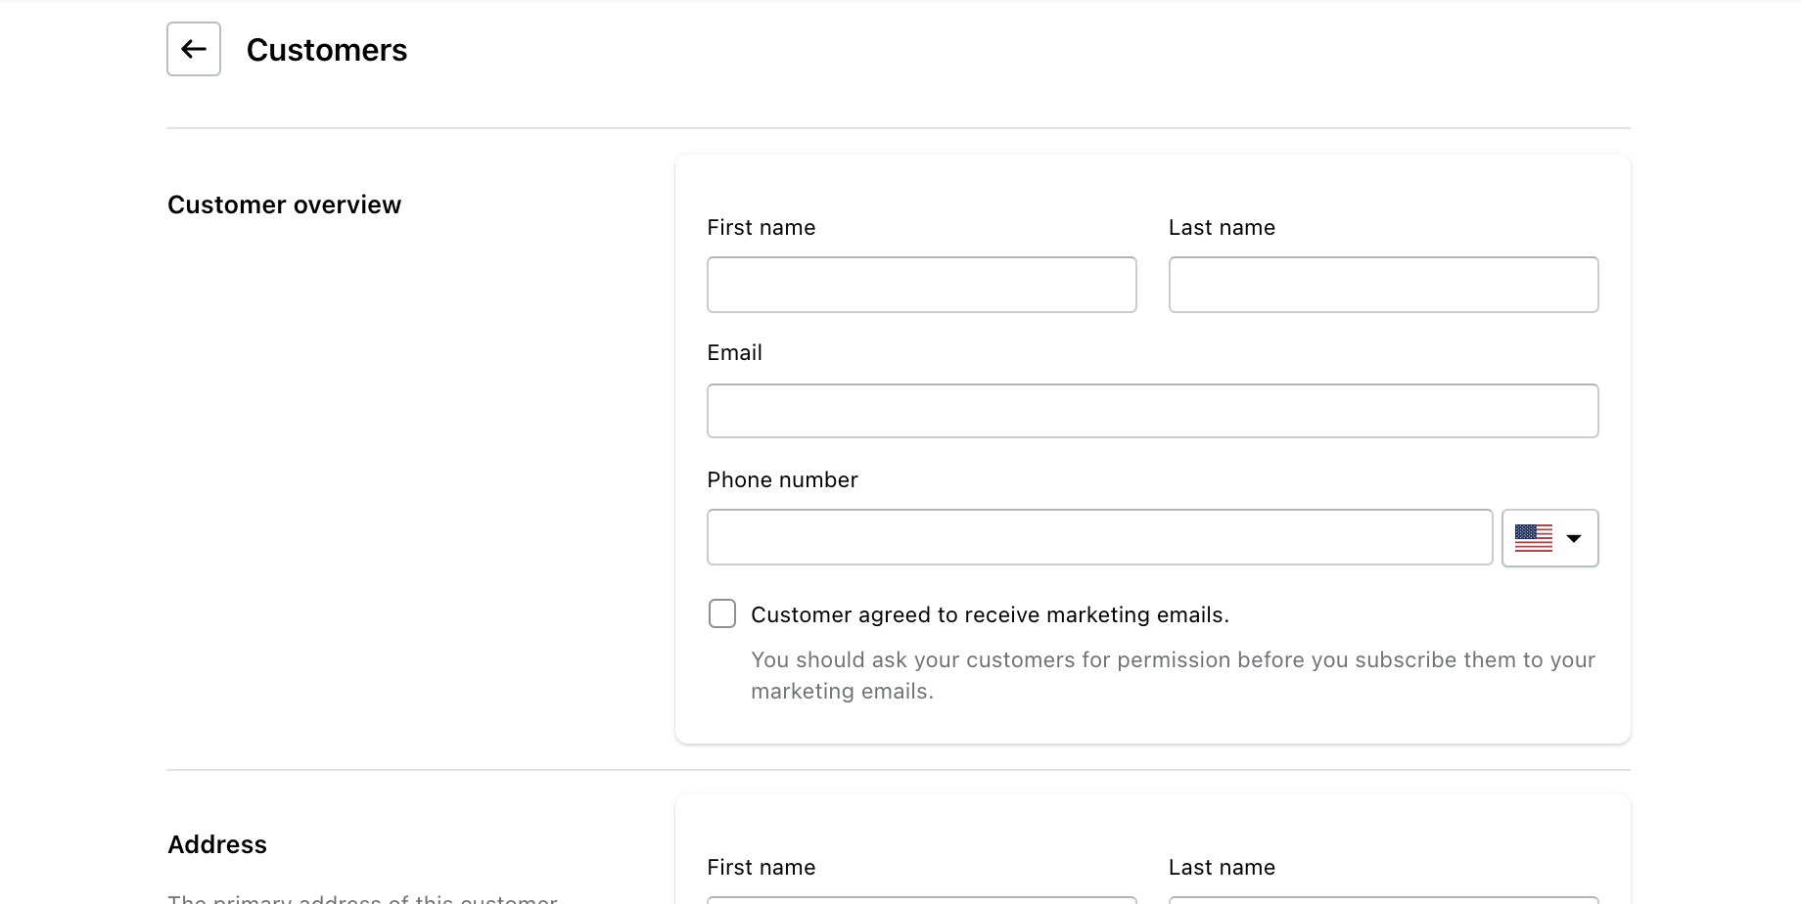Screen dimensions: 1801x904
Task: Click the Last name label in Customer overview
Action: [x=1222, y=227]
